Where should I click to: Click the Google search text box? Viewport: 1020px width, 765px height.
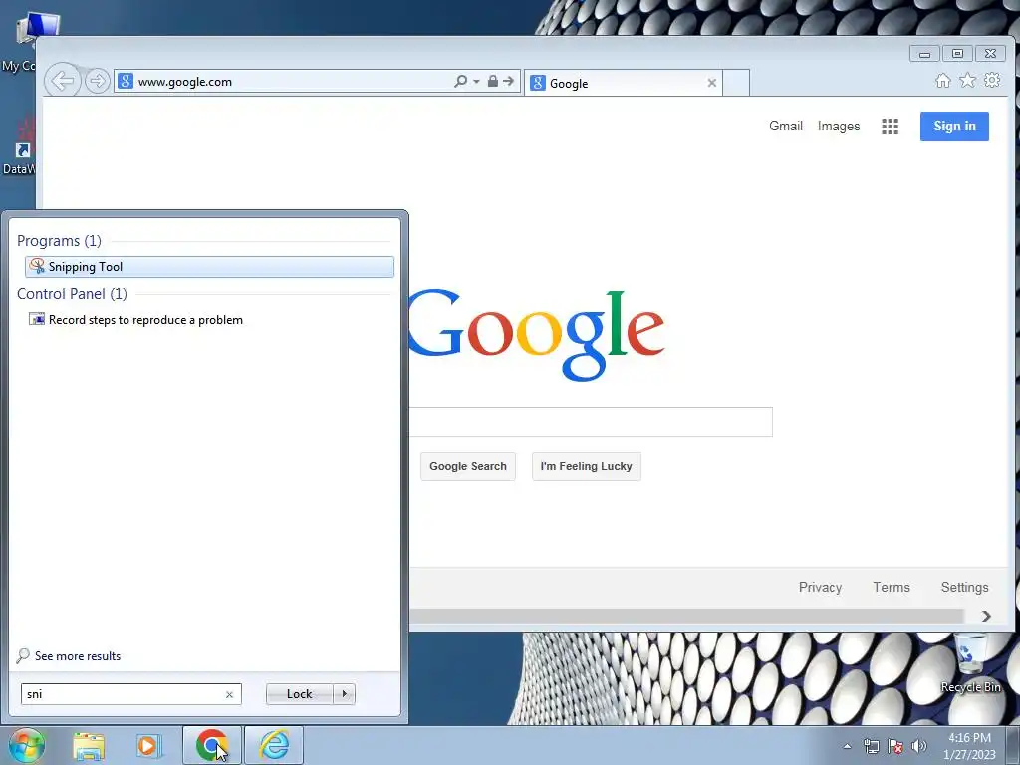click(591, 422)
